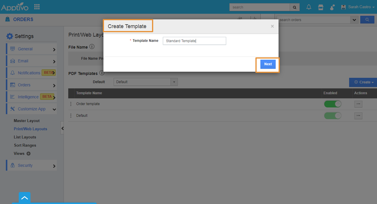The image size is (377, 204).
Task: Open the Create dropdown button
Action: (x=363, y=82)
